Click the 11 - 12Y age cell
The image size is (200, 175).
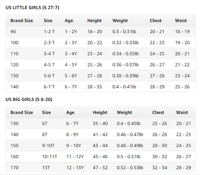pyautogui.click(x=75, y=156)
